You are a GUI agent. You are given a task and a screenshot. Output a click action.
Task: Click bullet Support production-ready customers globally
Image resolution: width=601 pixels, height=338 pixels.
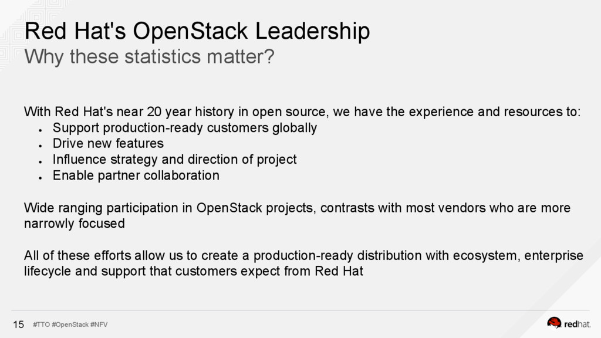click(x=185, y=128)
